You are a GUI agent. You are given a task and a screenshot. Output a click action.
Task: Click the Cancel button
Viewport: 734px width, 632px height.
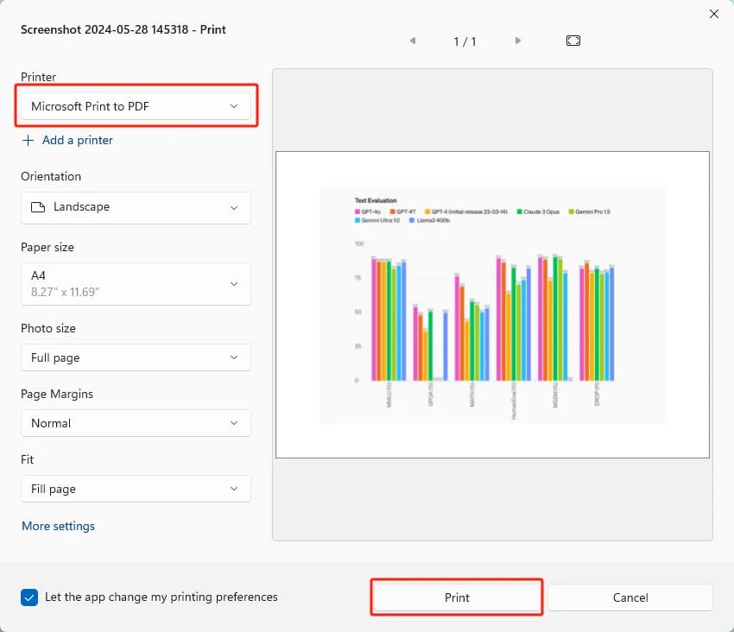tap(630, 597)
